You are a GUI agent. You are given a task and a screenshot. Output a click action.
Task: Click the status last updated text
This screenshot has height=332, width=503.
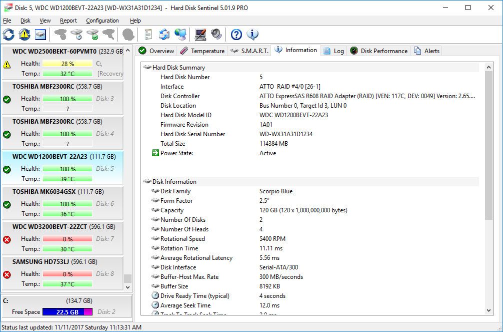pos(71,327)
